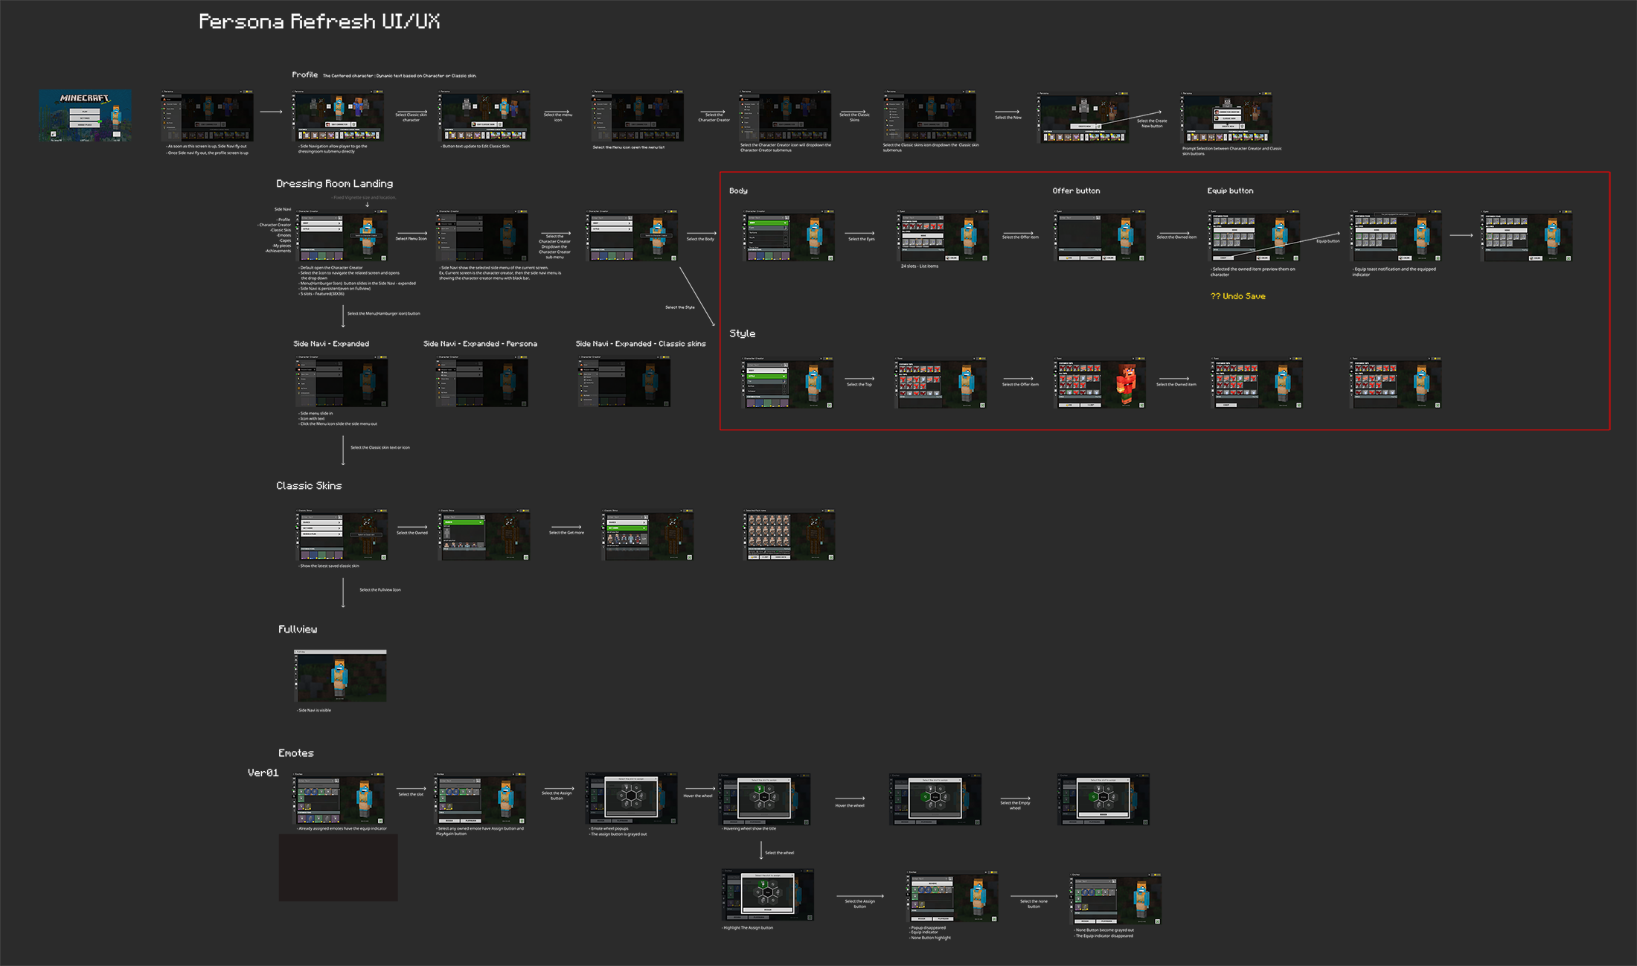Select the 'Dressing Room Landing' section heading
This screenshot has height=966, width=1637.
click(x=334, y=184)
